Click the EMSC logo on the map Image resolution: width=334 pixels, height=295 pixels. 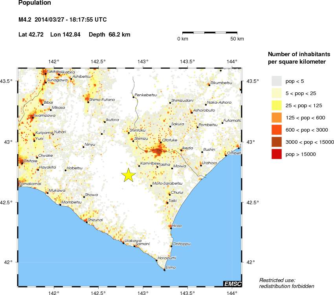[x=232, y=284]
